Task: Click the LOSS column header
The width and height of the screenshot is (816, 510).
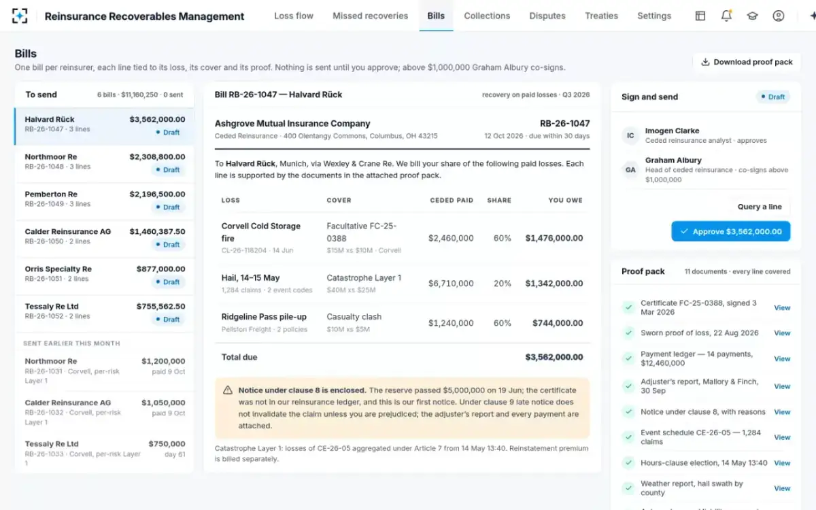Action: pos(231,201)
